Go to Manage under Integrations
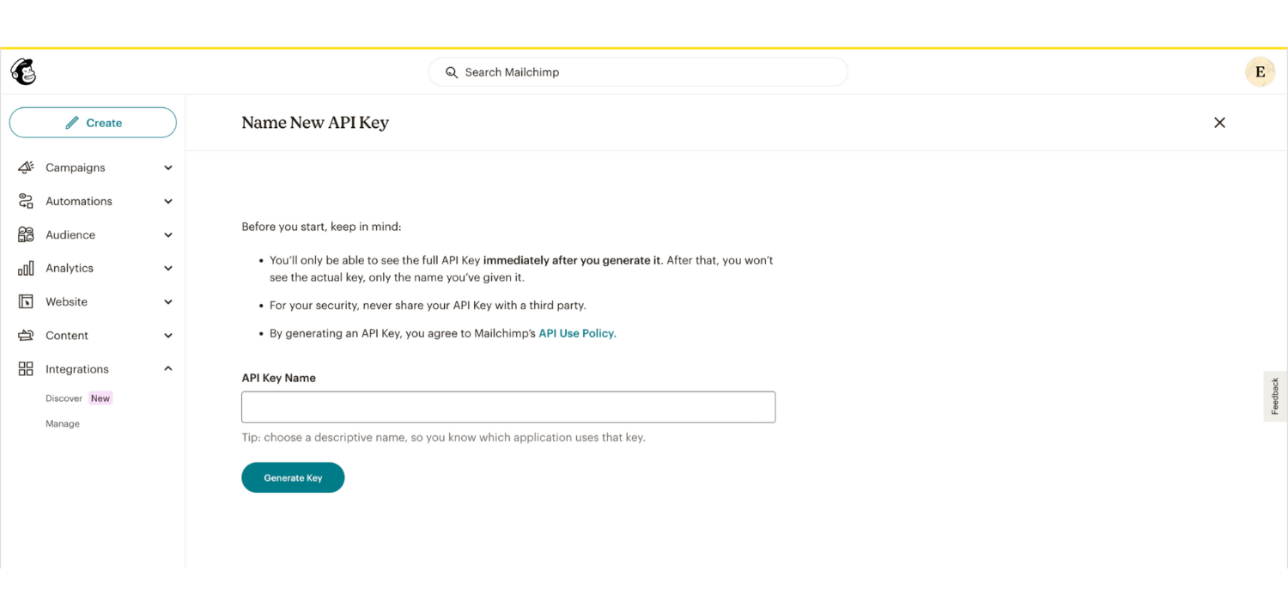This screenshot has height=601, width=1288. (x=63, y=423)
